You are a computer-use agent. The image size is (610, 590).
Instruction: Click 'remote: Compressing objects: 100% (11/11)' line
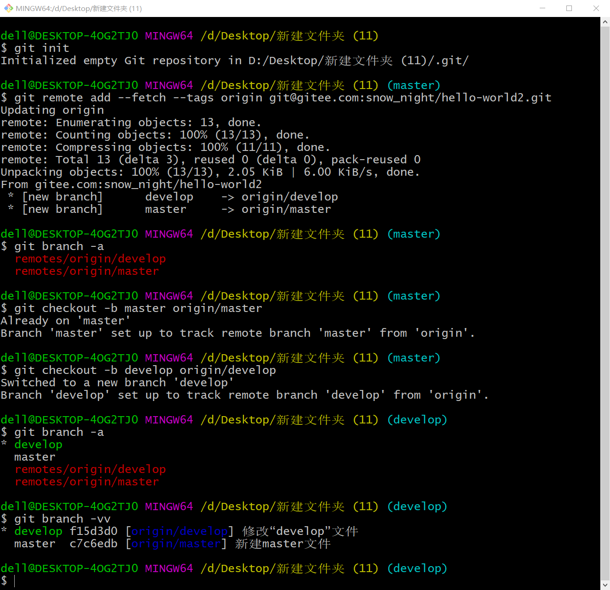click(x=165, y=147)
